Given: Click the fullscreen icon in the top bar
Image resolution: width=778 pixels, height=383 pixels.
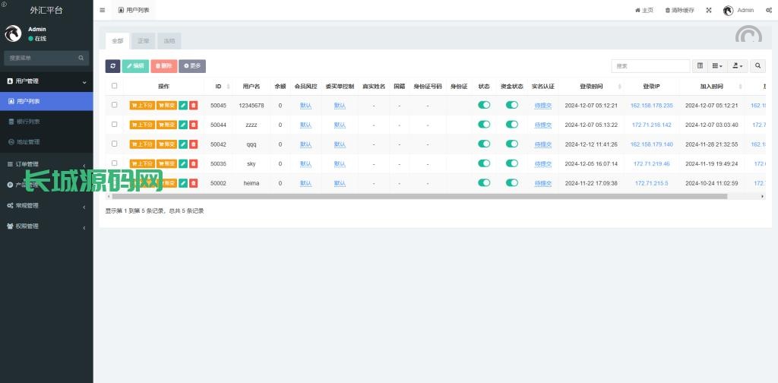Looking at the screenshot, I should [x=708, y=10].
